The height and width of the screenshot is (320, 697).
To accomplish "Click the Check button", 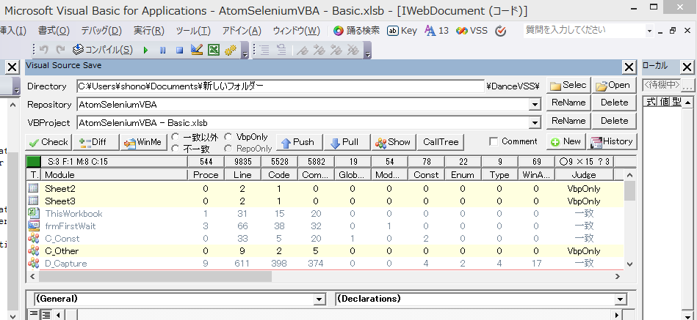I will (x=48, y=142).
